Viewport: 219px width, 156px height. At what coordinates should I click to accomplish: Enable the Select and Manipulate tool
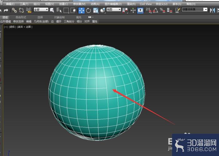pos(133,10)
